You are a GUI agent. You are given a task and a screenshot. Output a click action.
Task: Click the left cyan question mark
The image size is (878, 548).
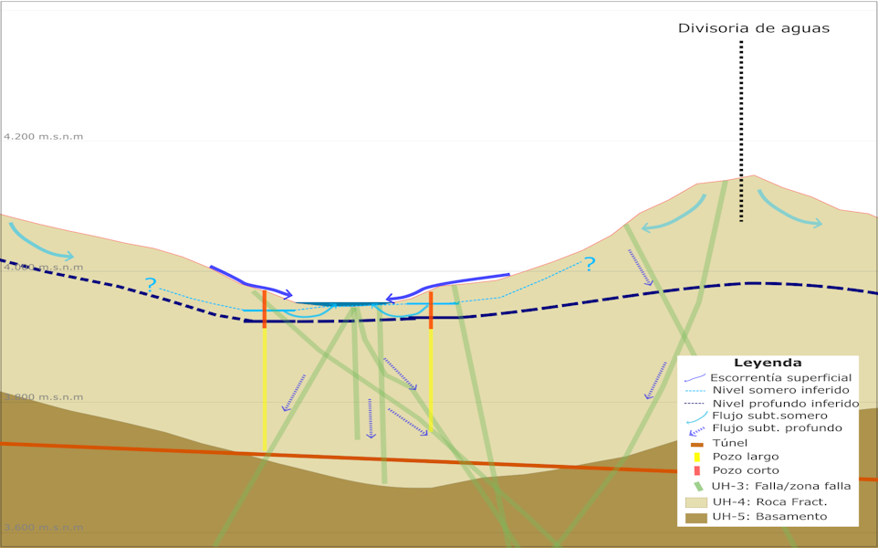click(x=151, y=284)
